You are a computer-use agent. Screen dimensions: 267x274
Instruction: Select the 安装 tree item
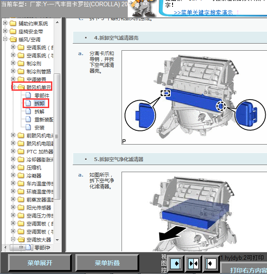(x=39, y=128)
